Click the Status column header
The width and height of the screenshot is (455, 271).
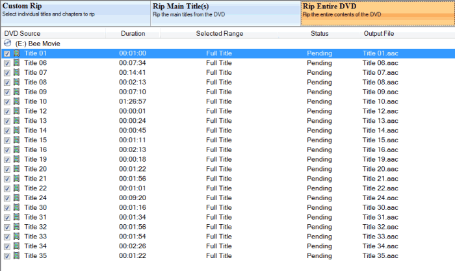319,33
